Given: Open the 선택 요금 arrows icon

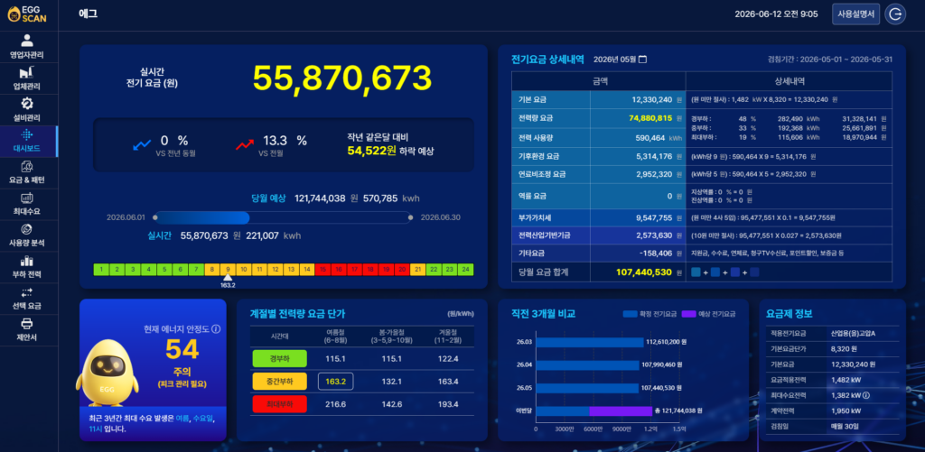Looking at the screenshot, I should [27, 292].
